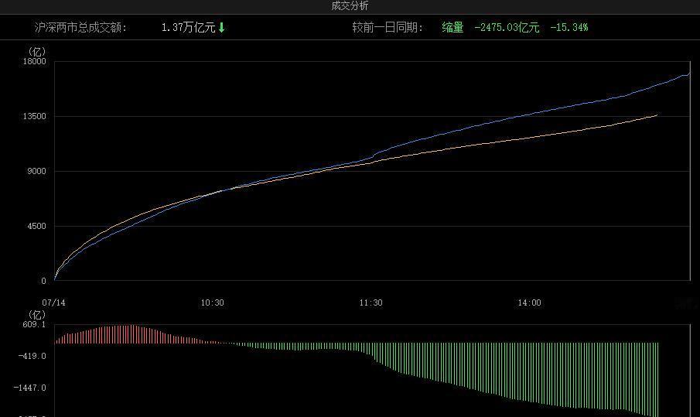
Task: Click the 10:30 time axis label
Action: pyautogui.click(x=212, y=302)
